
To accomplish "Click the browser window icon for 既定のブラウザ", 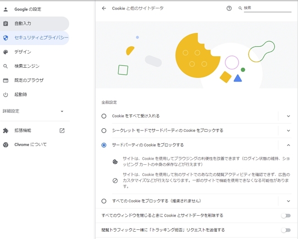I will (6, 81).
